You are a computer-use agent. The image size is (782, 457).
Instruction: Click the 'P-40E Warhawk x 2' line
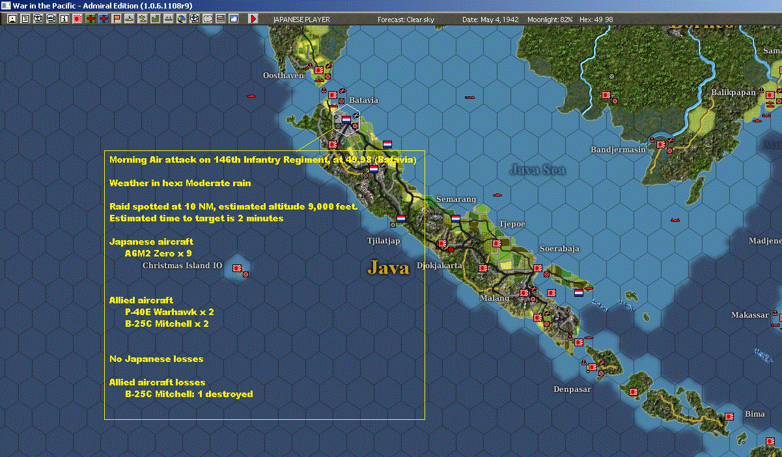click(169, 312)
